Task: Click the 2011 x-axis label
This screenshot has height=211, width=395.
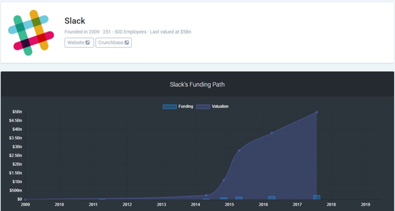Action: pos(93,204)
